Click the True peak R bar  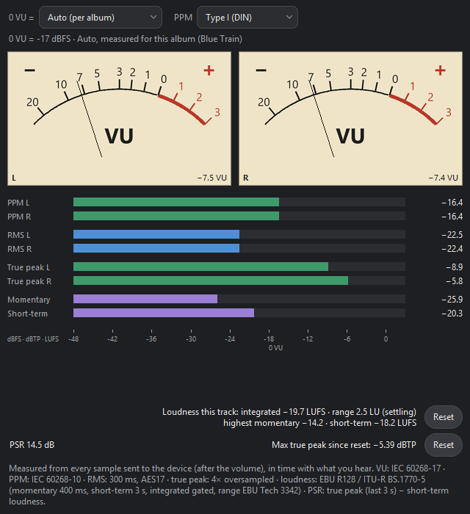pos(239,280)
